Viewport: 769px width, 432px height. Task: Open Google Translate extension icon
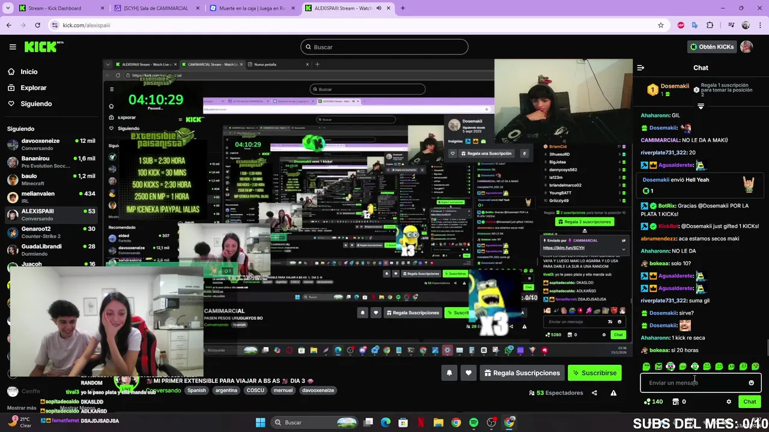(x=695, y=25)
